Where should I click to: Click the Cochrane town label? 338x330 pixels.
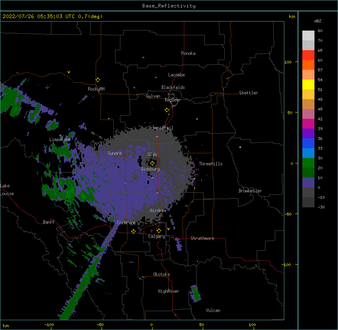click(126, 223)
